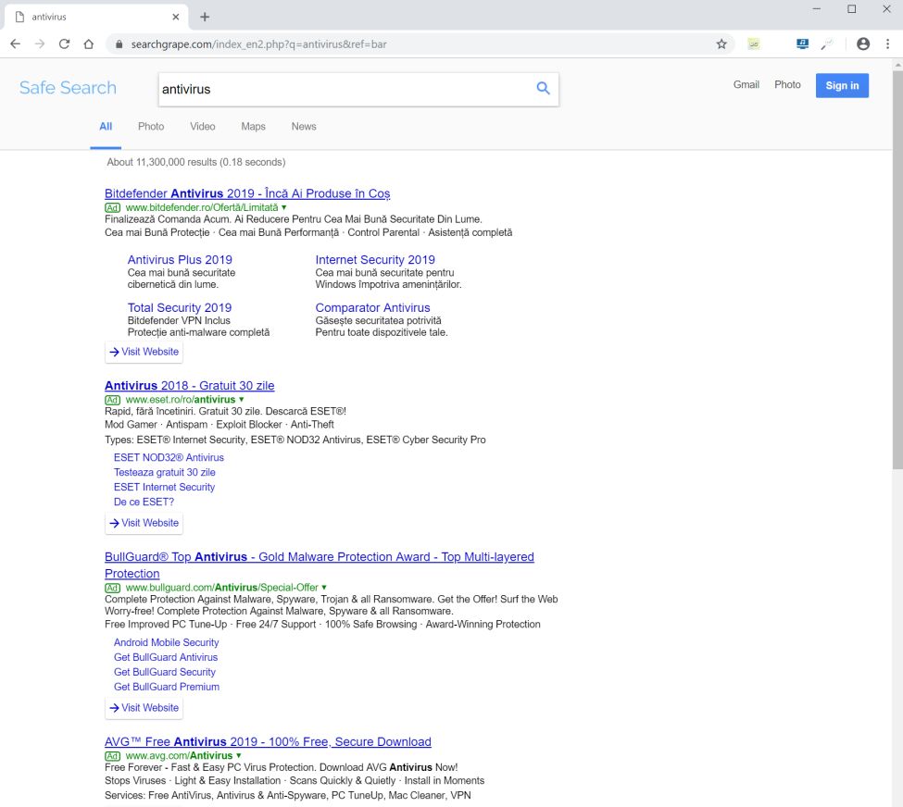
Task: Open the Get BullGuard Premium link
Action: 167,687
